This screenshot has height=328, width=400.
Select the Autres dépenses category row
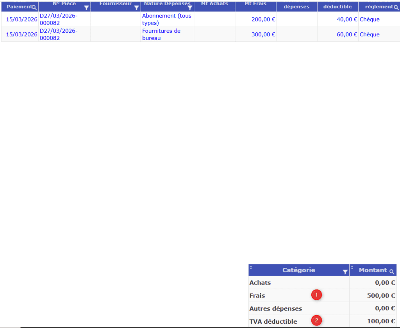(x=275, y=308)
